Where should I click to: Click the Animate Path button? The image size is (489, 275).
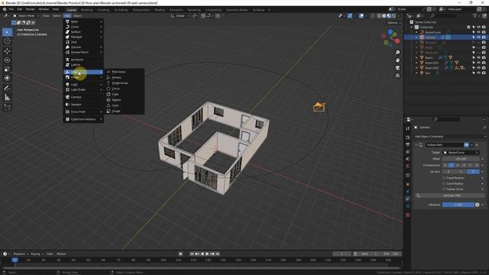[x=451, y=196]
